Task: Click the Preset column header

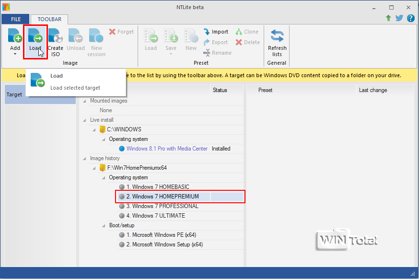Action: pyautogui.click(x=265, y=90)
